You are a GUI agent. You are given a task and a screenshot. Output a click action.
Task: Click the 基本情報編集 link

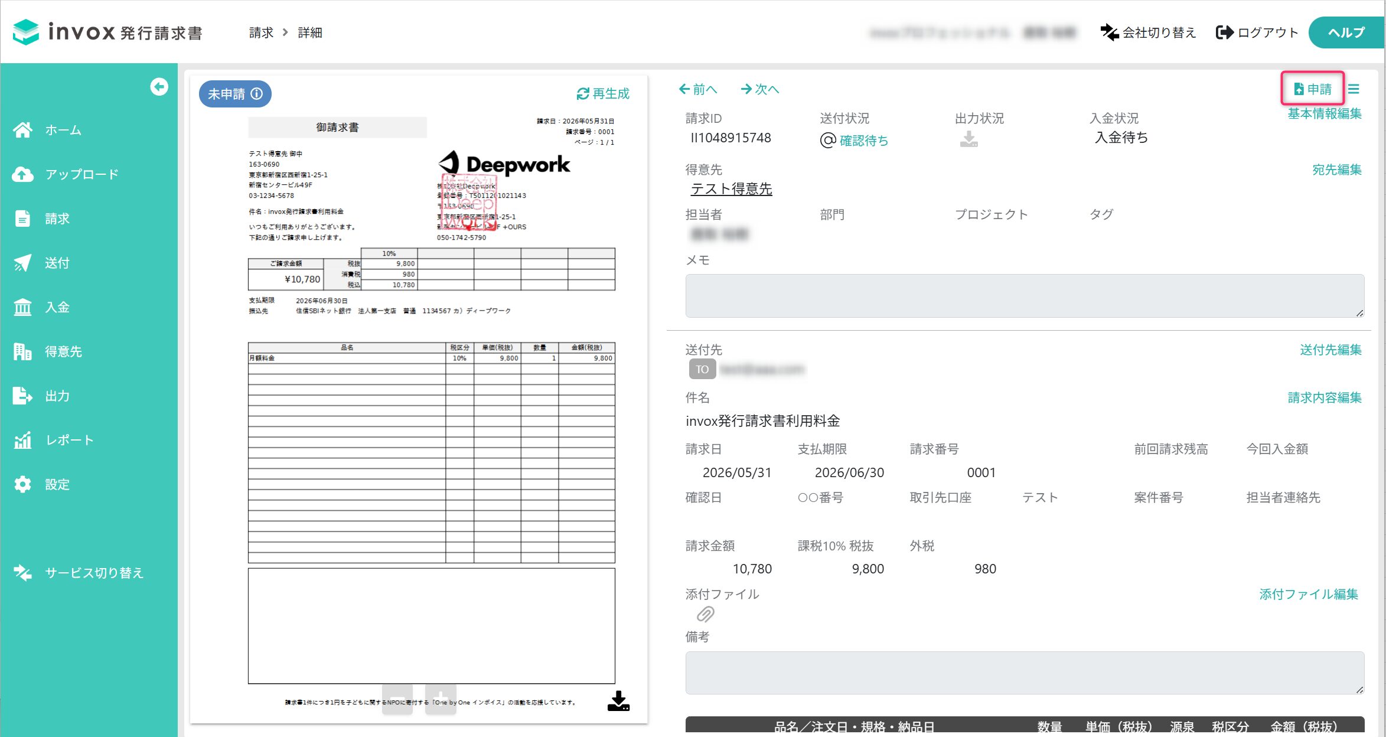(1325, 113)
